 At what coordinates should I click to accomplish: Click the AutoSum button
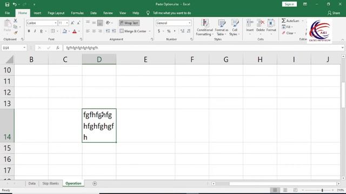coord(290,21)
